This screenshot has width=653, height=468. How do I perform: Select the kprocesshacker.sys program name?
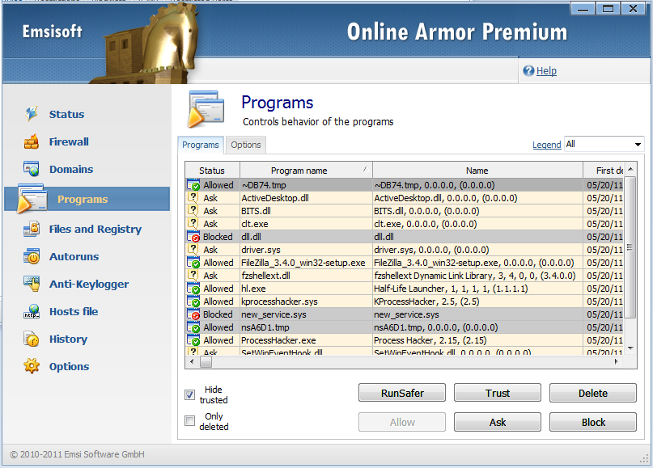point(279,301)
